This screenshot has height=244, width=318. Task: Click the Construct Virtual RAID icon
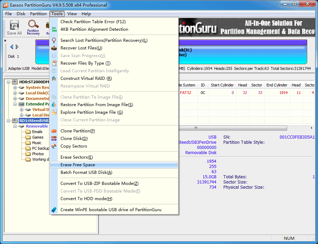(54, 78)
